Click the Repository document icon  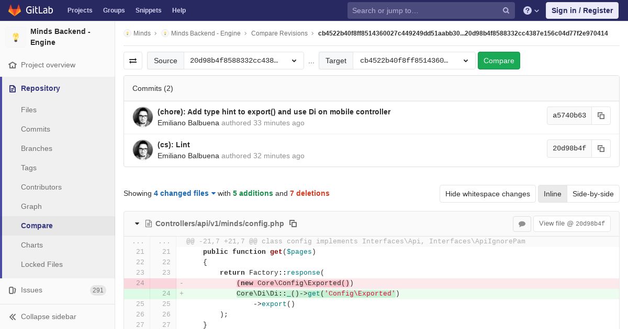[x=13, y=89]
